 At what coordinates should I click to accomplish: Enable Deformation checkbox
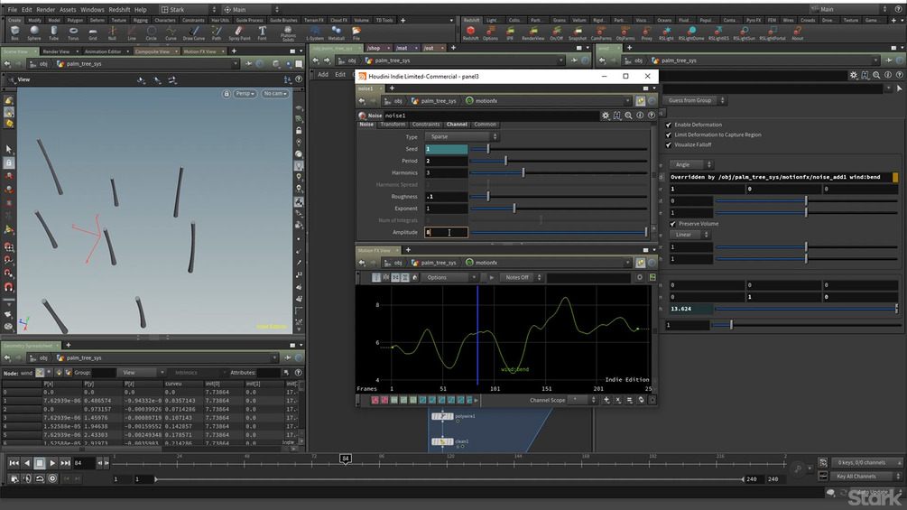669,125
